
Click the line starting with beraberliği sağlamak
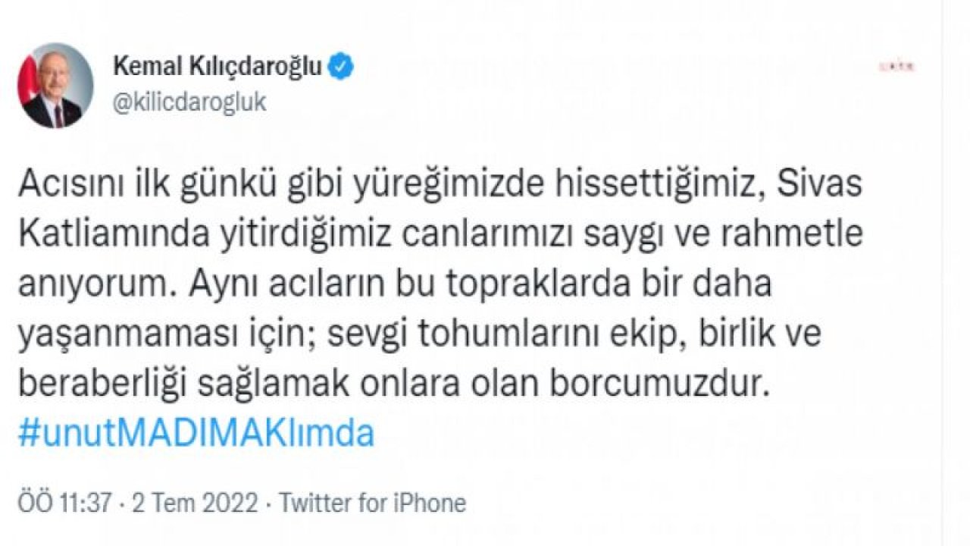click(x=393, y=384)
